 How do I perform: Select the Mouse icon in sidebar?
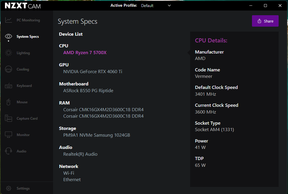coord(8,102)
